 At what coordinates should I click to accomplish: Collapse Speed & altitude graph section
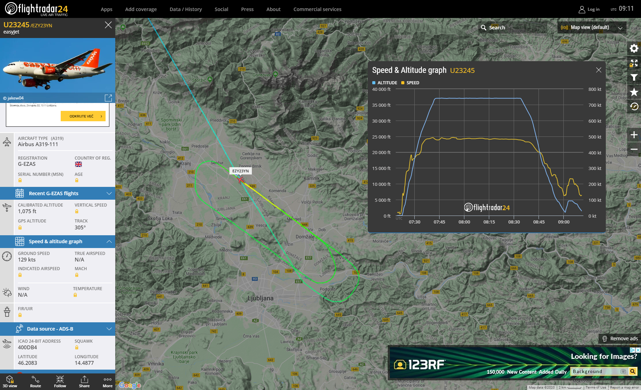point(58,241)
